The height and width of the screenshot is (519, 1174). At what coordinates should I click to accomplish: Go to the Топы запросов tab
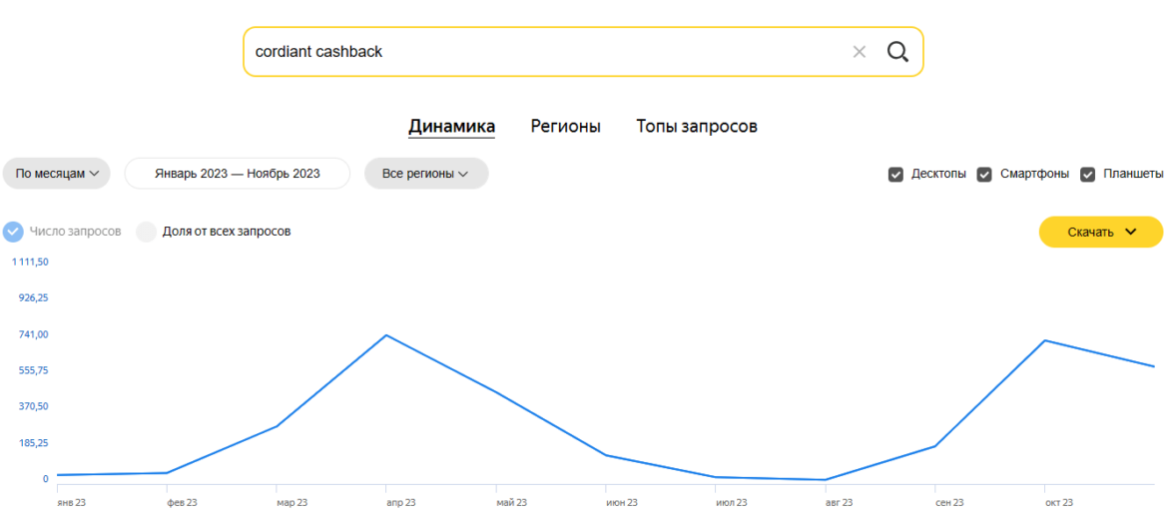point(697,127)
